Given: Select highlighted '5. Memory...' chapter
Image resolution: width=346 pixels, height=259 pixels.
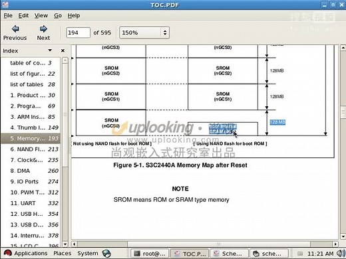Looking at the screenshot, I should click(31, 138).
